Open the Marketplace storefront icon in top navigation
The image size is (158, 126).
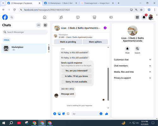pyautogui.click(x=94, y=17)
